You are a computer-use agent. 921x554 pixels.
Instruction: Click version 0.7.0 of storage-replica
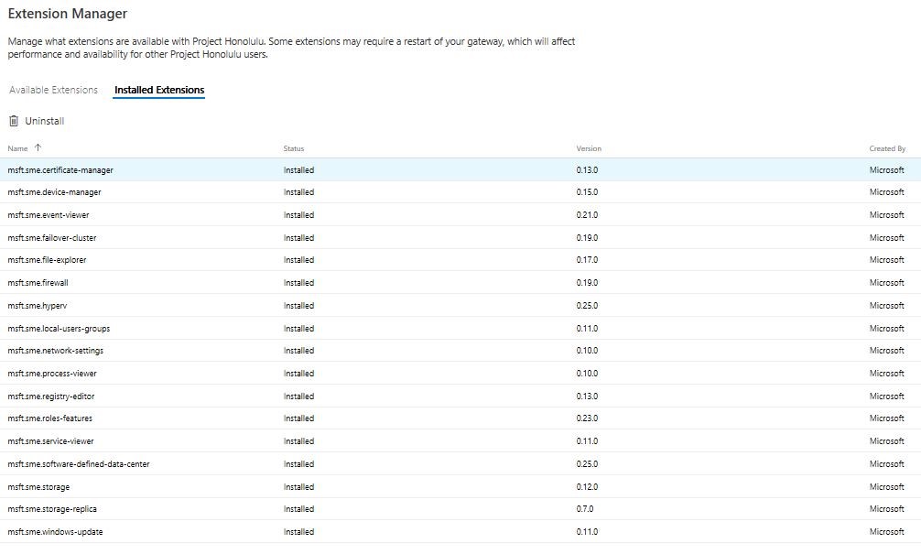[585, 509]
